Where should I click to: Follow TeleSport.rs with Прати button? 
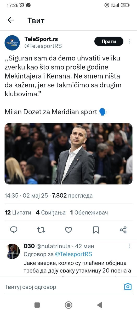tap(109, 41)
